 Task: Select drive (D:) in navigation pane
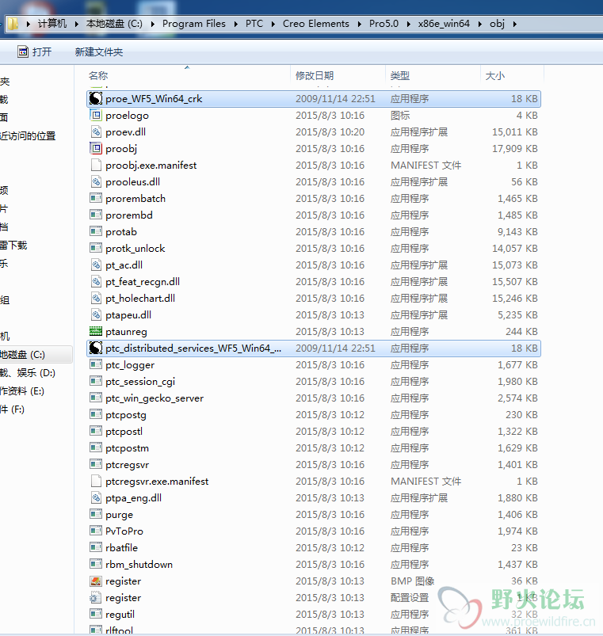click(x=28, y=373)
